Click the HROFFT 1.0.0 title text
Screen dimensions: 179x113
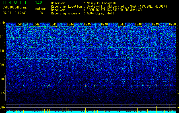pos(22,2)
